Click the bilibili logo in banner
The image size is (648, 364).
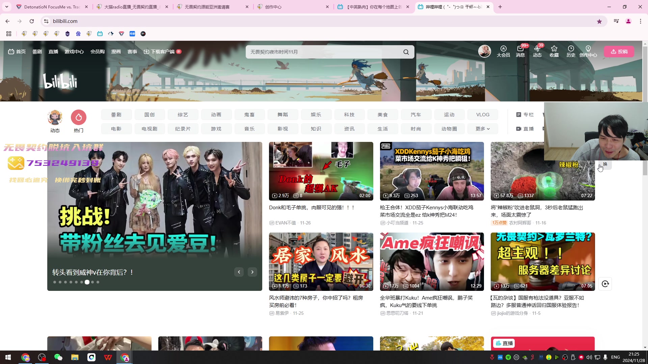60,81
